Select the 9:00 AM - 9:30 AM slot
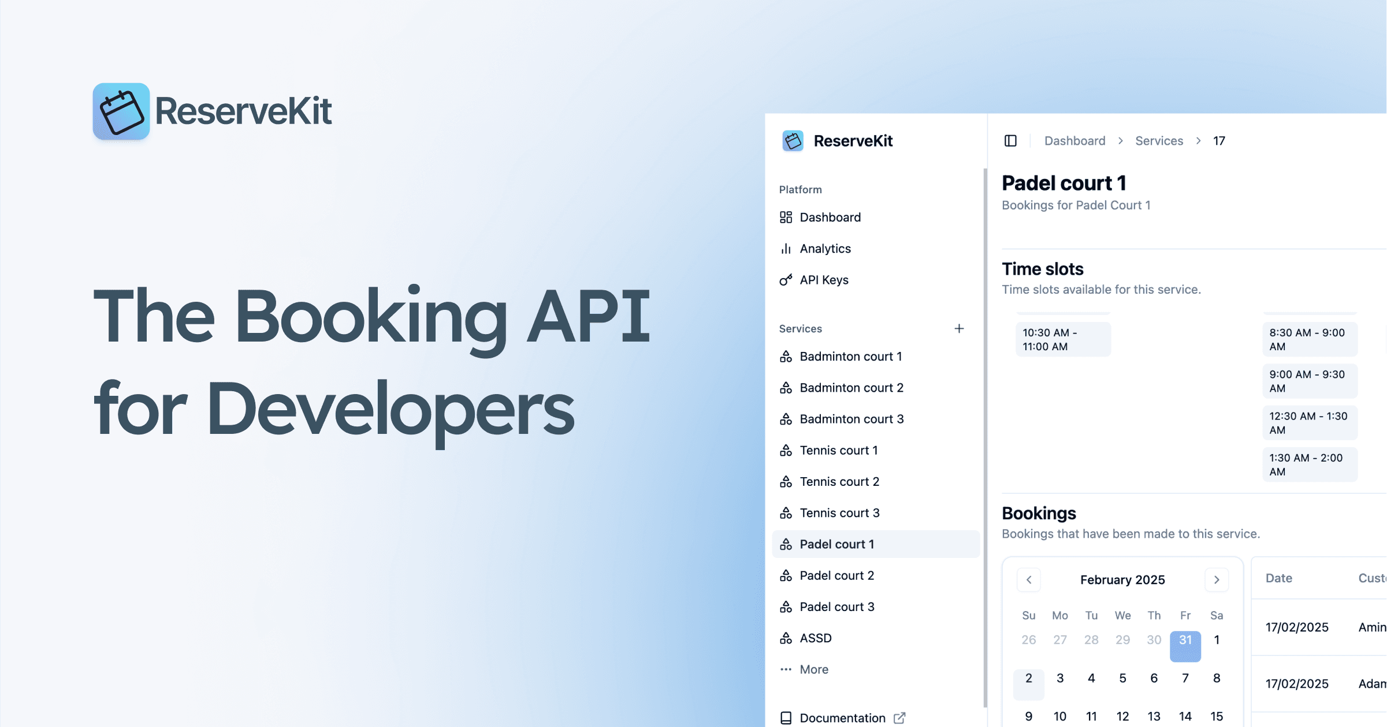Image resolution: width=1387 pixels, height=727 pixels. pyautogui.click(x=1310, y=381)
